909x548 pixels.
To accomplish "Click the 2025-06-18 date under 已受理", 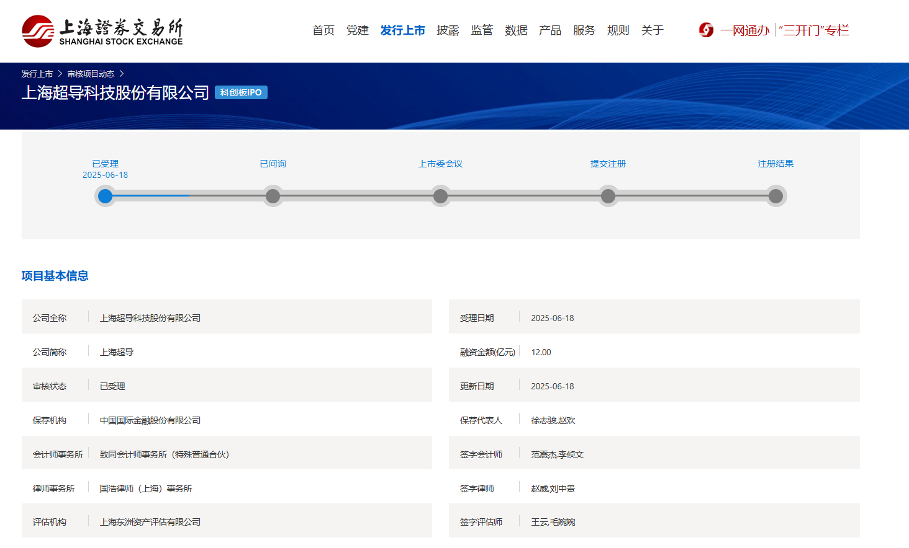I will pos(106,175).
